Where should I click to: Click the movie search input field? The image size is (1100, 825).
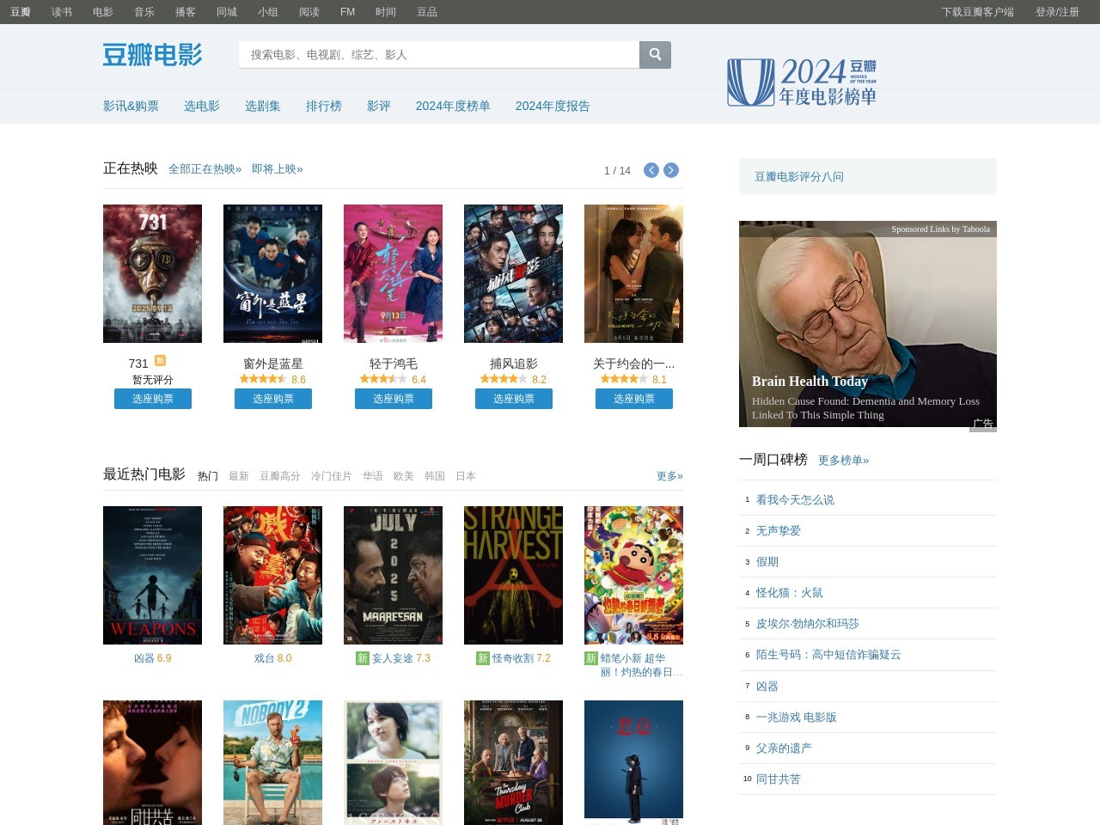click(x=438, y=55)
